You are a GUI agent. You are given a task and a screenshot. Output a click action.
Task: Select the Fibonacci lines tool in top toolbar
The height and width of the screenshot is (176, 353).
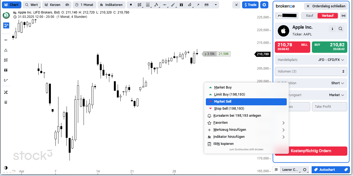coord(139,5)
